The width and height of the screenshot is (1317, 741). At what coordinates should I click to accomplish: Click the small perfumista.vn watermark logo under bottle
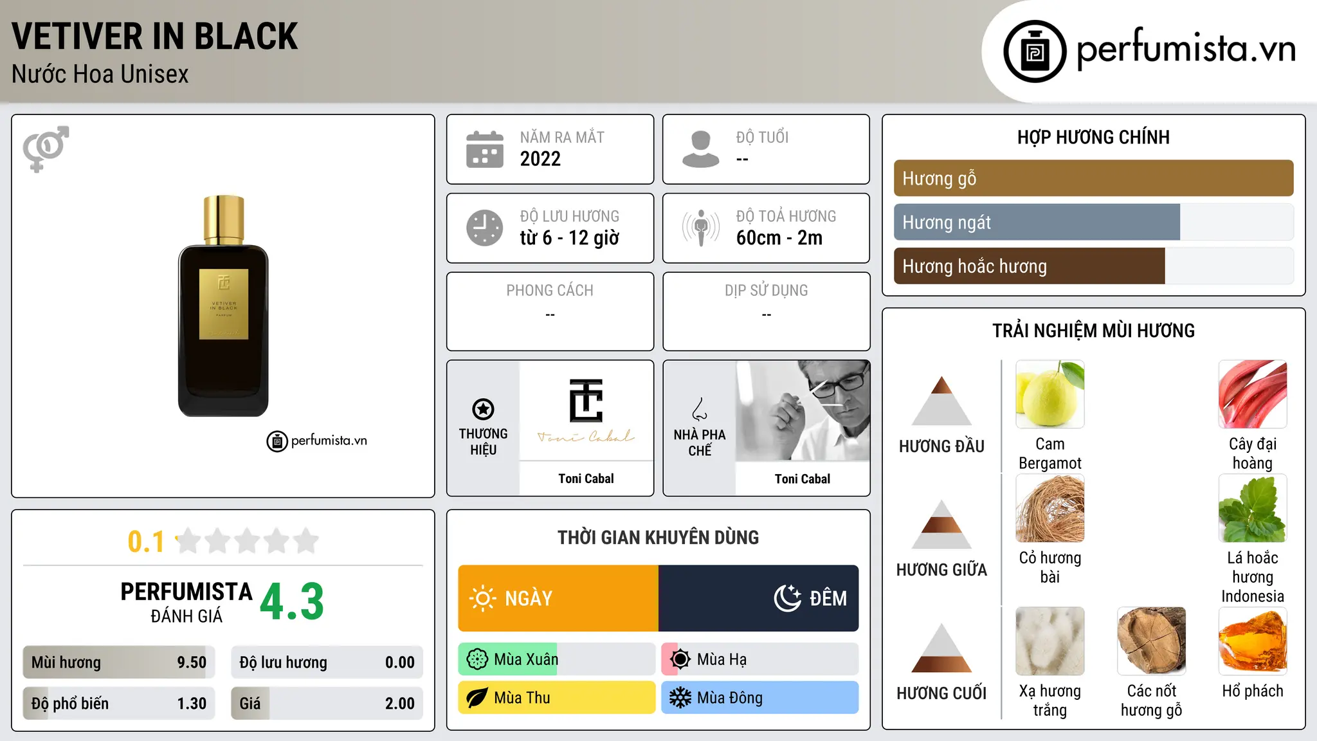tap(316, 441)
